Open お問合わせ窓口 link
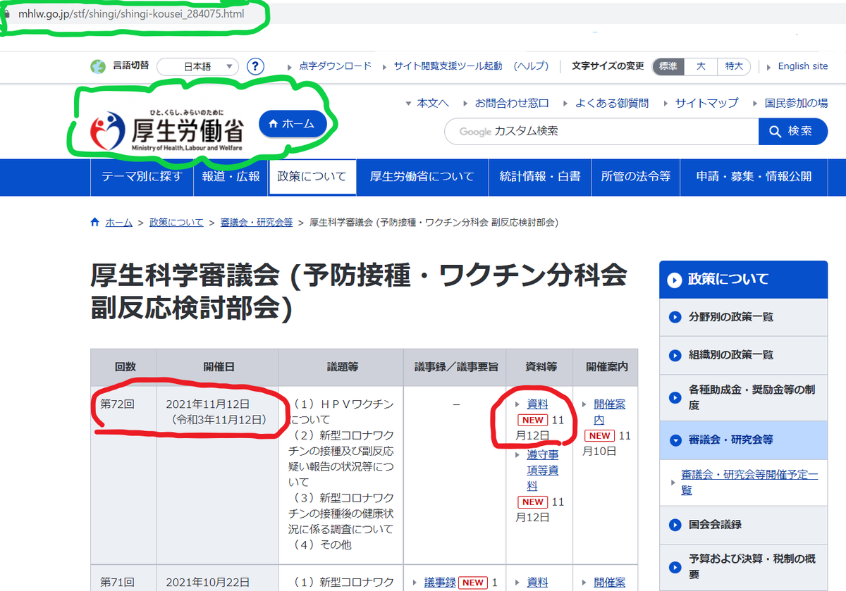846x591 pixels. pos(512,103)
